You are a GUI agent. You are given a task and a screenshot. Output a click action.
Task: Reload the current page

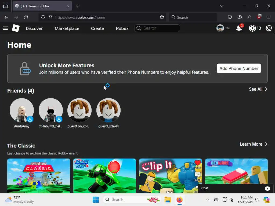pyautogui.click(x=26, y=17)
